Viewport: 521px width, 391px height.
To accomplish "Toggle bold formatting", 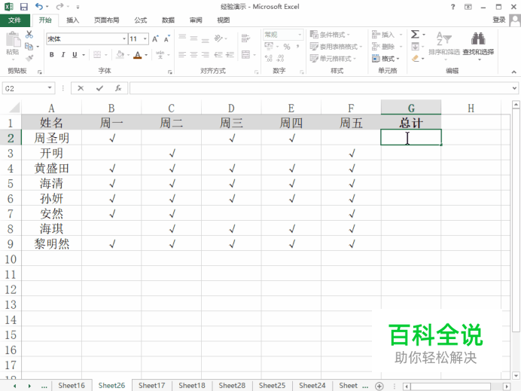I will click(x=52, y=54).
